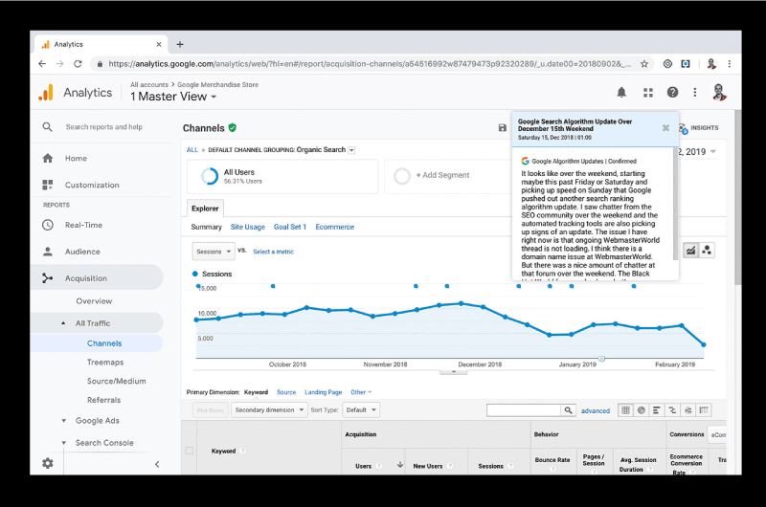
Task: Collapse the All Traffic group
Action: click(x=63, y=323)
